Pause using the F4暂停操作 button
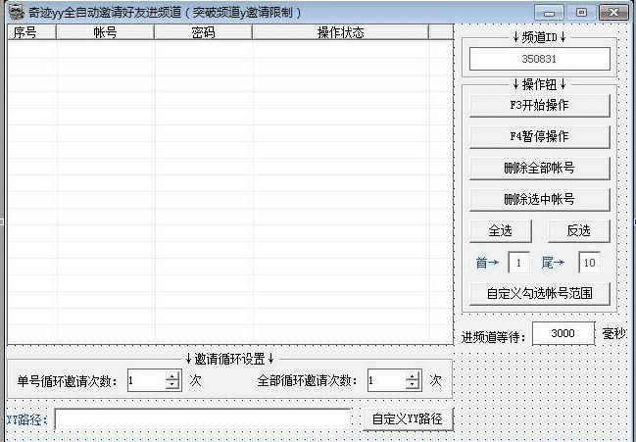This screenshot has width=636, height=442. click(539, 136)
